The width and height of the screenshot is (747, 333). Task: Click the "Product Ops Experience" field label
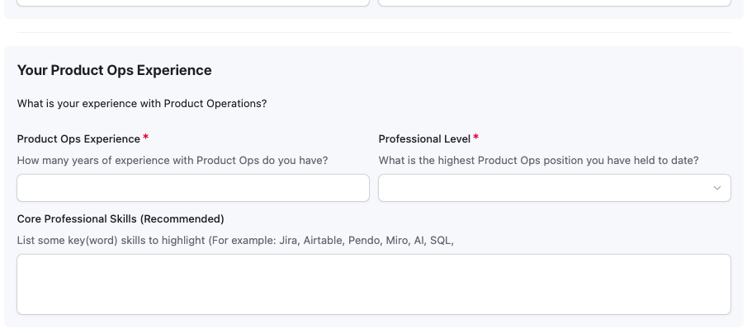click(78, 138)
